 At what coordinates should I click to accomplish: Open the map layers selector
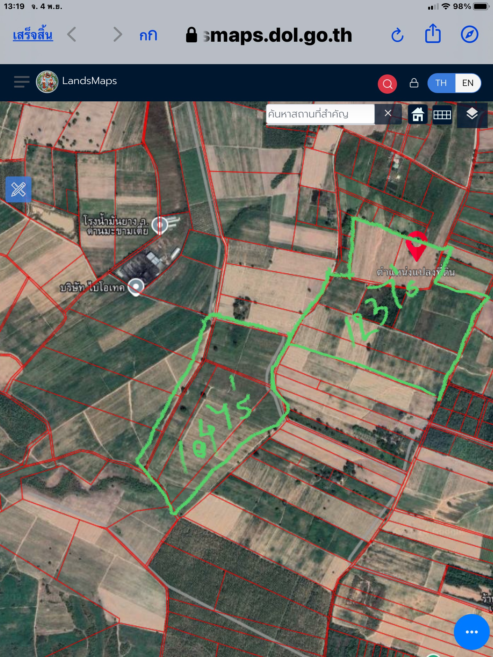pos(471,114)
